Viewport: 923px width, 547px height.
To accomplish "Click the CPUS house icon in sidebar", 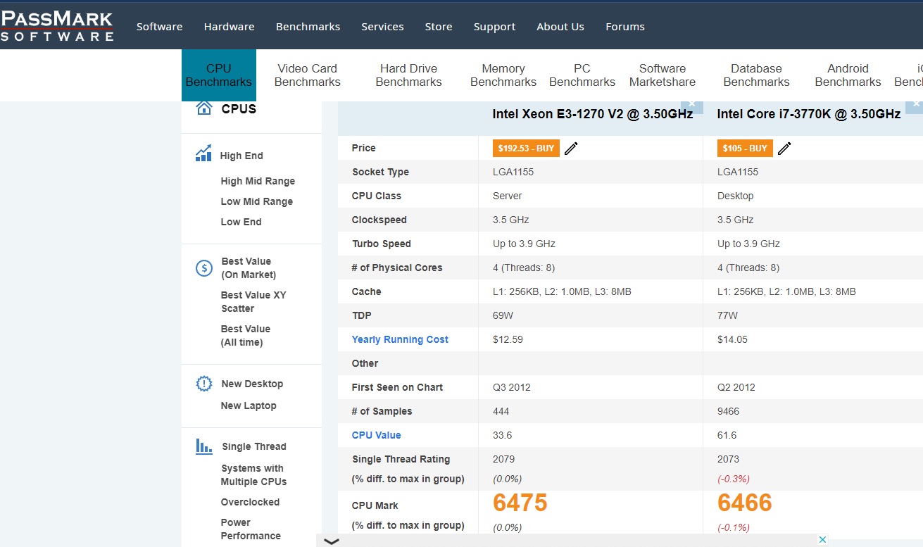I will pos(203,108).
